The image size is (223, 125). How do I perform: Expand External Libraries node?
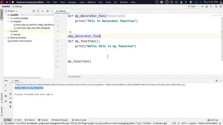coord(6,38)
